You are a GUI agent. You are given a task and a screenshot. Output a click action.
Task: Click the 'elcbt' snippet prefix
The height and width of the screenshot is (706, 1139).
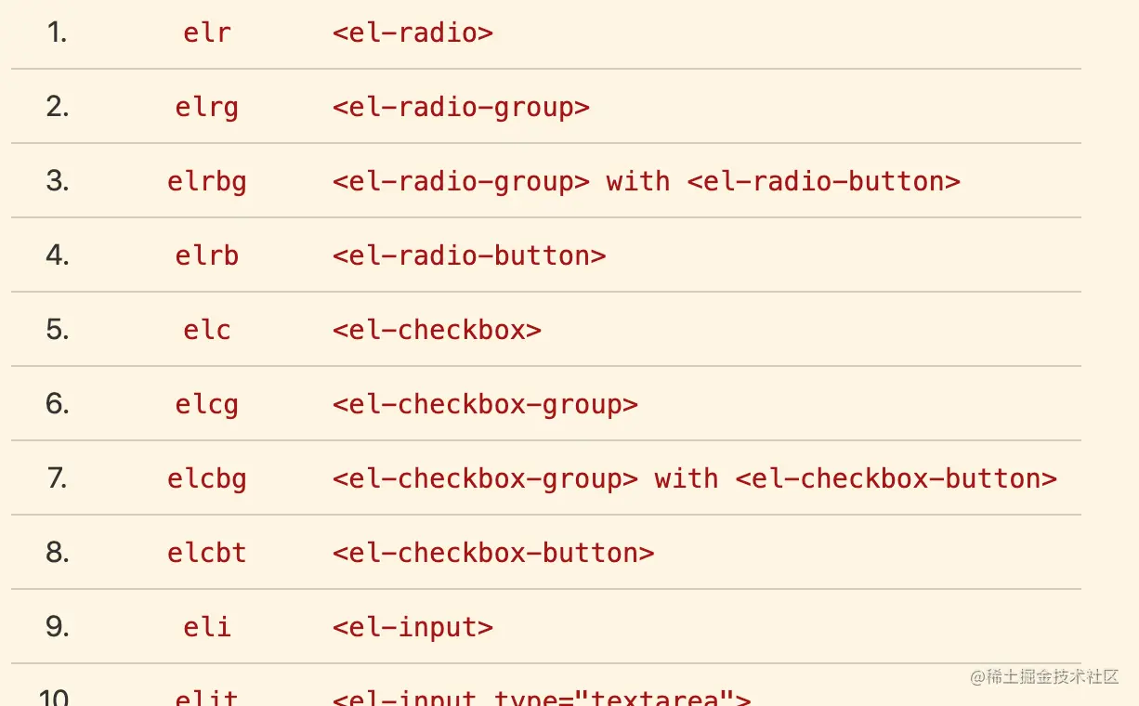[207, 553]
